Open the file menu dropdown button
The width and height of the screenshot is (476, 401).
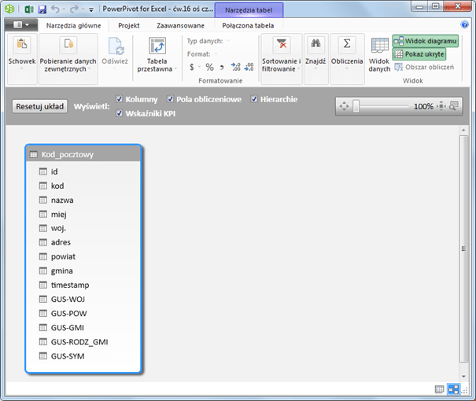click(21, 25)
